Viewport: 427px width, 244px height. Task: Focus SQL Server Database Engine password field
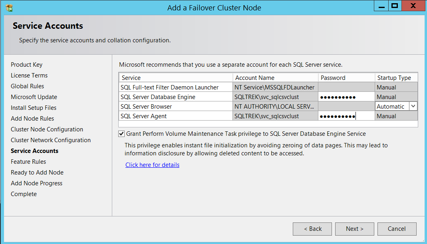click(346, 97)
